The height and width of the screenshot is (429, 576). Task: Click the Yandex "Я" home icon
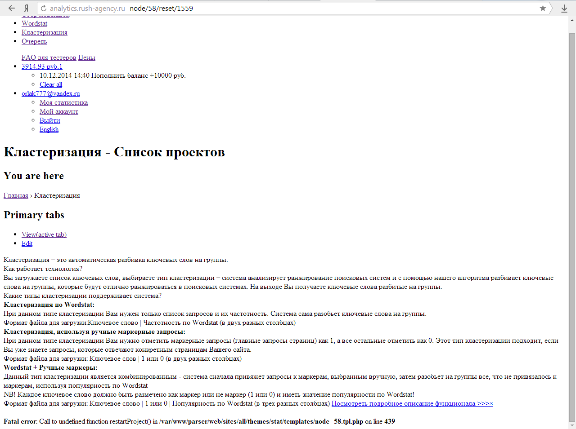[26, 8]
